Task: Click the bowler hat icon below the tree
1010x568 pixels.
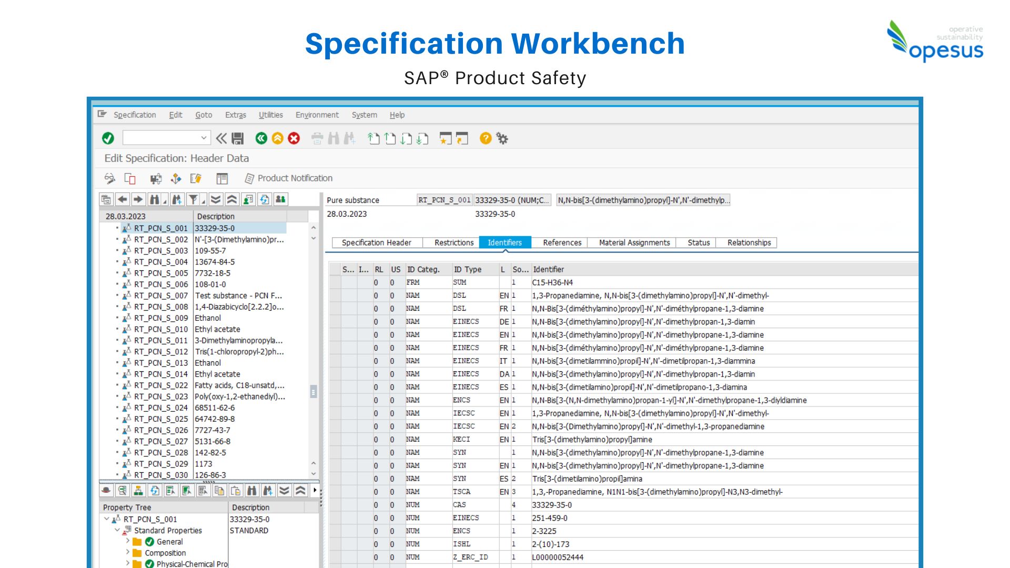Action: point(105,491)
